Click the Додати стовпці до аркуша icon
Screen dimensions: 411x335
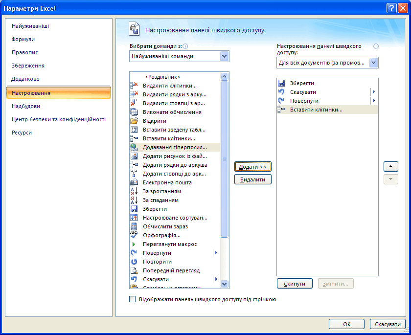(x=134, y=174)
